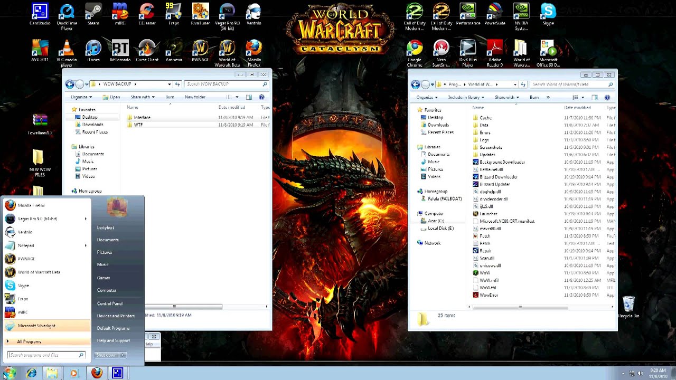Viewport: 676px width, 380px height.
Task: Open the NVIDIA System desktop shortcut
Action: point(521,17)
